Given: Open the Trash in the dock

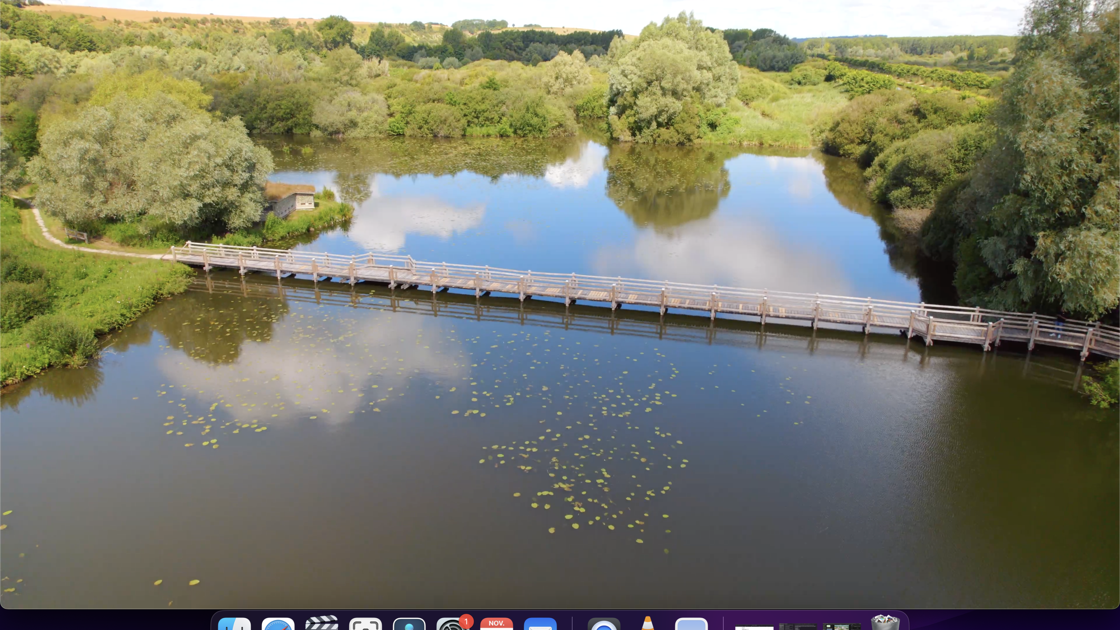Looking at the screenshot, I should [885, 623].
